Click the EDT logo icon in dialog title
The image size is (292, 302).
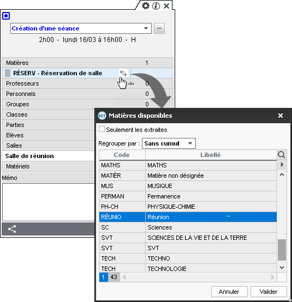pos(102,116)
